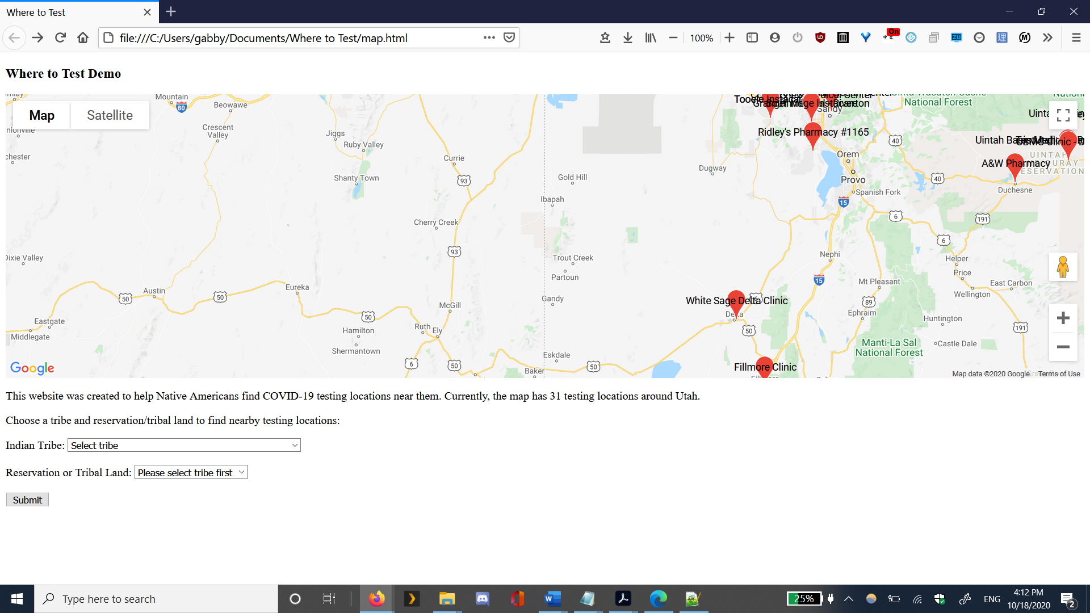Viewport: 1090px width, 613px height.
Task: Toggle fullscreen view on the map
Action: coord(1063,115)
